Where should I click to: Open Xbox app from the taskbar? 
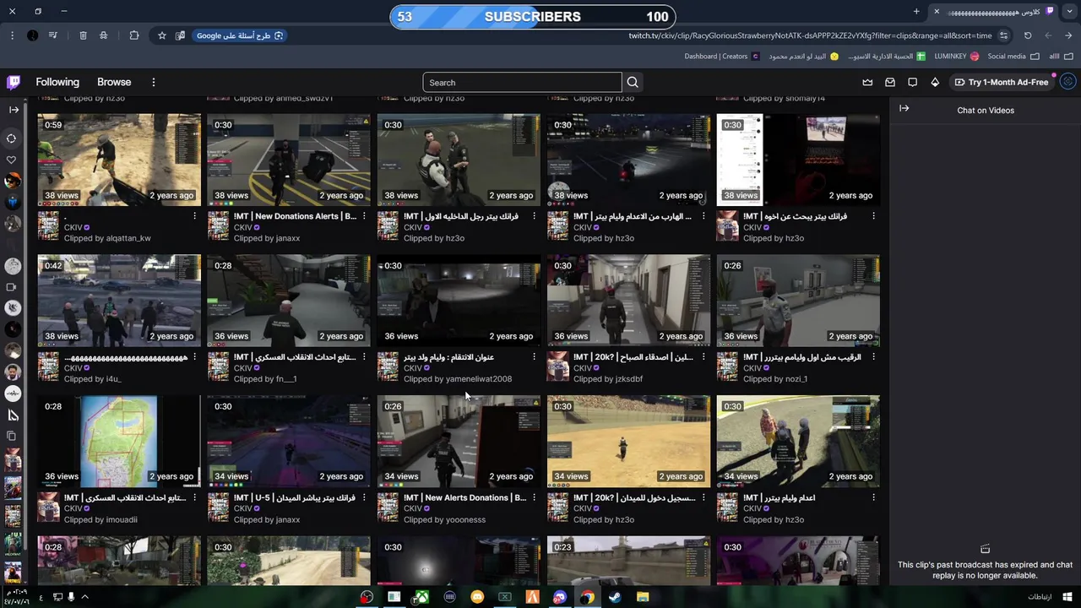[421, 597]
